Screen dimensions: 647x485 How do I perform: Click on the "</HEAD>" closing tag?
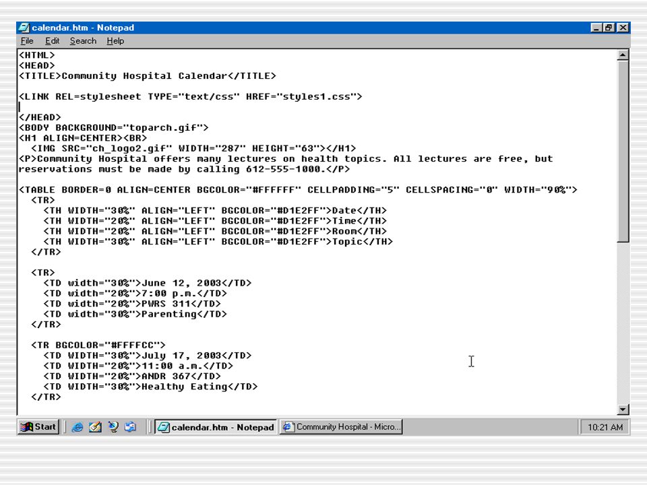40,117
